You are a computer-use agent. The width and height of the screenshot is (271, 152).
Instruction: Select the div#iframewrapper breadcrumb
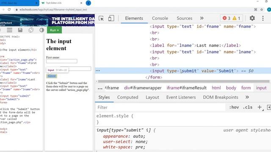click(x=143, y=88)
